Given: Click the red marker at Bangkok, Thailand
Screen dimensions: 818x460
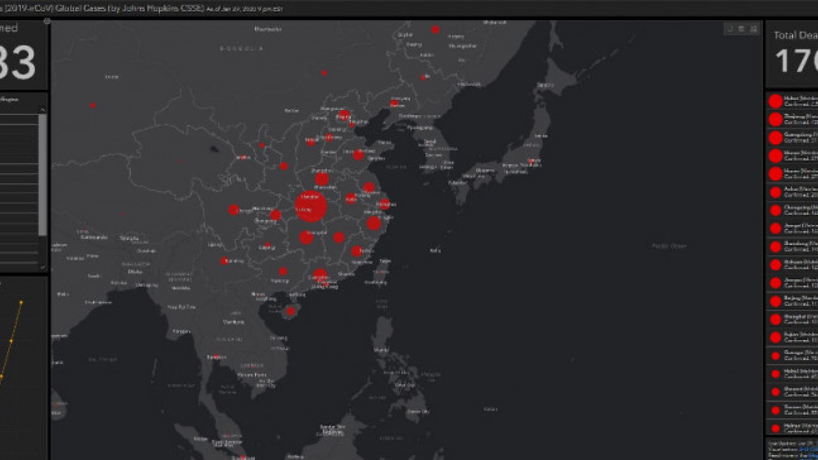Looking at the screenshot, I should pyautogui.click(x=216, y=357).
